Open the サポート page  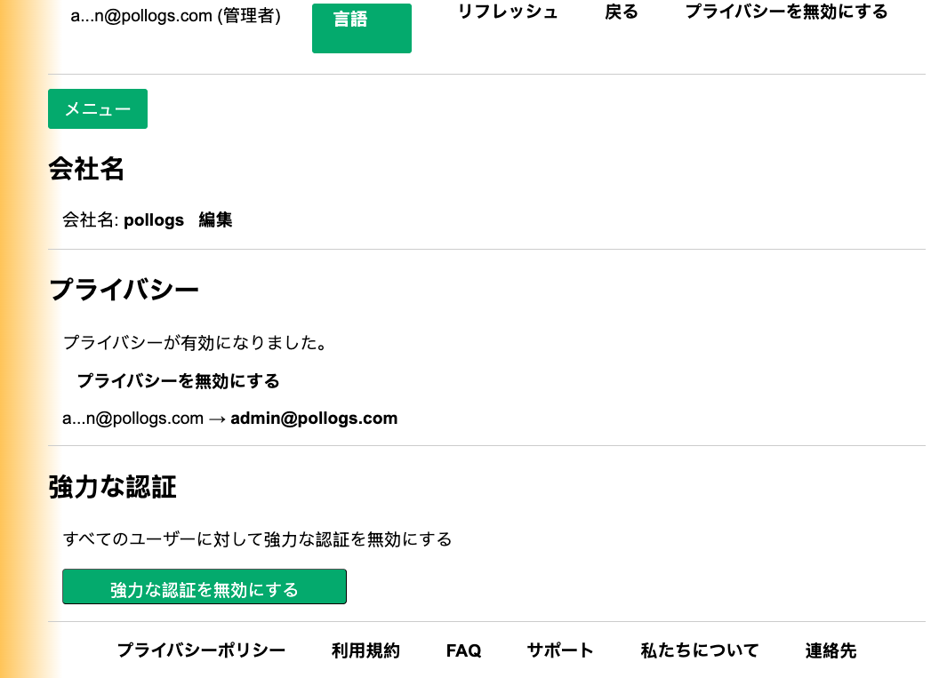[x=559, y=650]
